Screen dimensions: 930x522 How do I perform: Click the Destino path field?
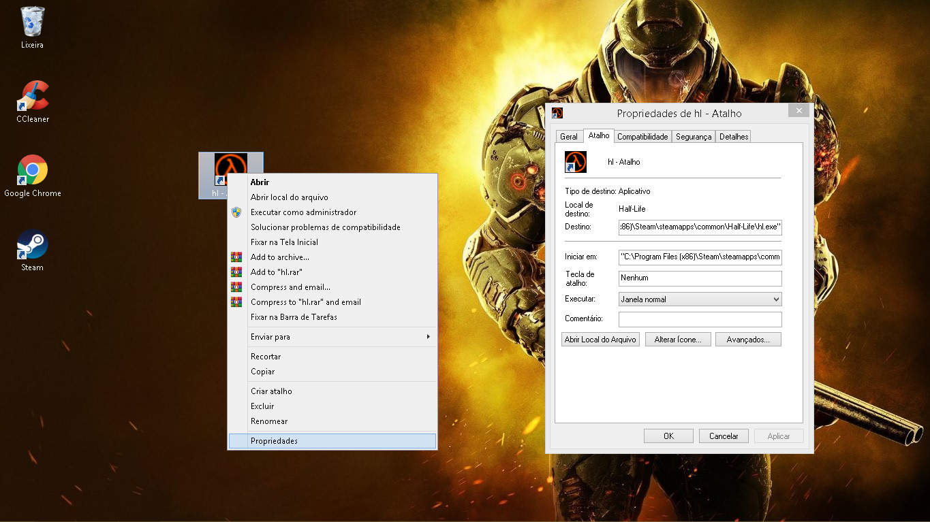[700, 227]
